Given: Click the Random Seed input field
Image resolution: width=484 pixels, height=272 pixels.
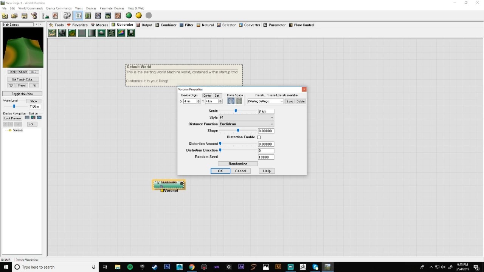Looking at the screenshot, I should (266, 157).
